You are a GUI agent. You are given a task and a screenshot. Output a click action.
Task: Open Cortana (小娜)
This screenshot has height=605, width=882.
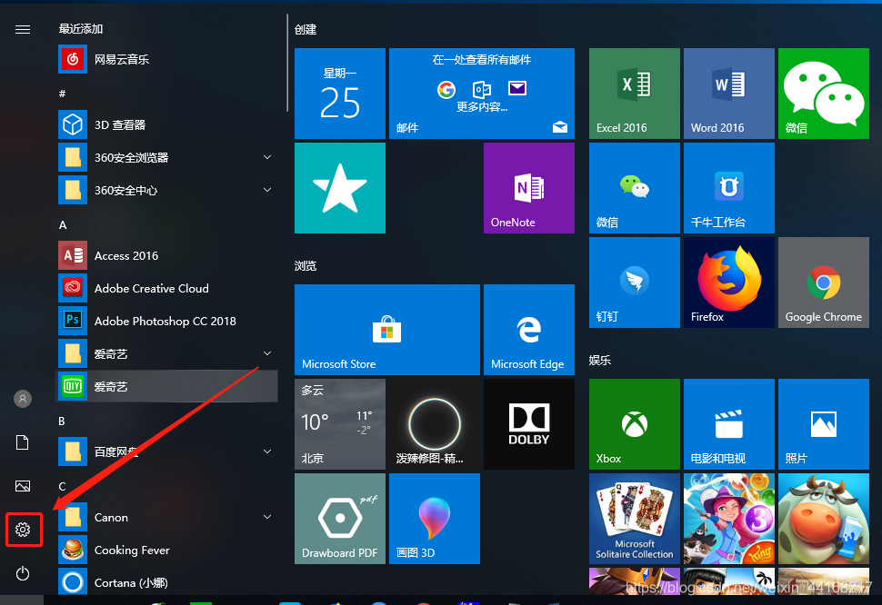(x=168, y=582)
